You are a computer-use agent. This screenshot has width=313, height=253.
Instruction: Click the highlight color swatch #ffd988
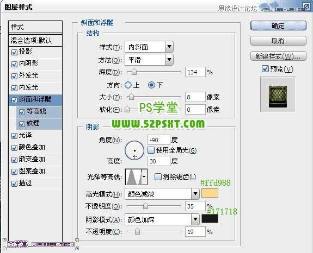coord(210,193)
